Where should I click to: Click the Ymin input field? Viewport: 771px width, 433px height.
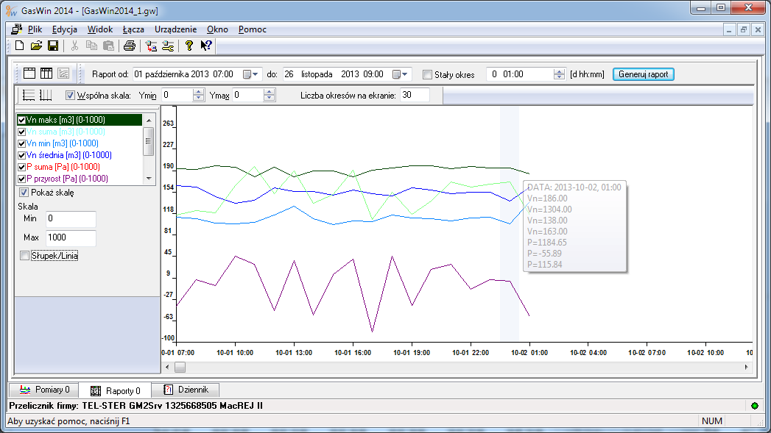(177, 96)
